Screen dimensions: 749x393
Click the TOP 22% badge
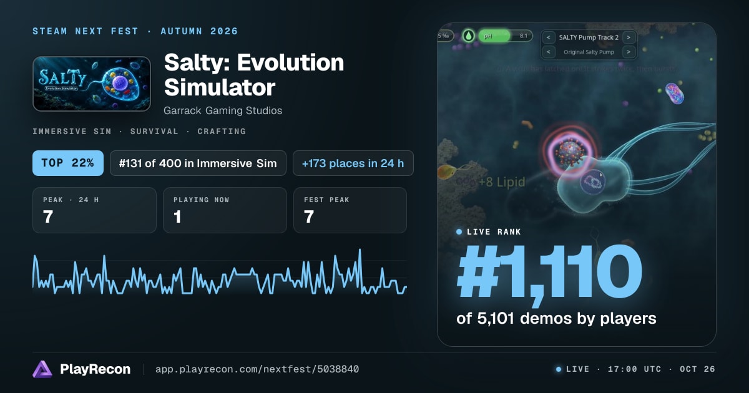coord(67,163)
